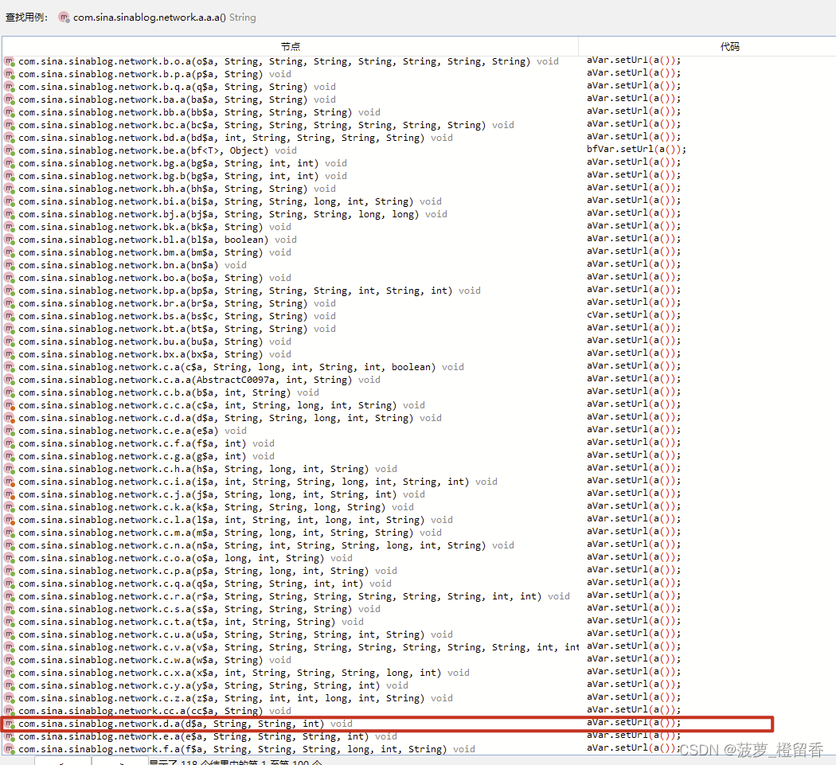Sort by the 代码 column header
836x765 pixels.
[x=729, y=47]
